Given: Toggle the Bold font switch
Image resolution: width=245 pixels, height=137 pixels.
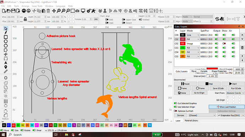Looking at the screenshot, I should (107, 19).
